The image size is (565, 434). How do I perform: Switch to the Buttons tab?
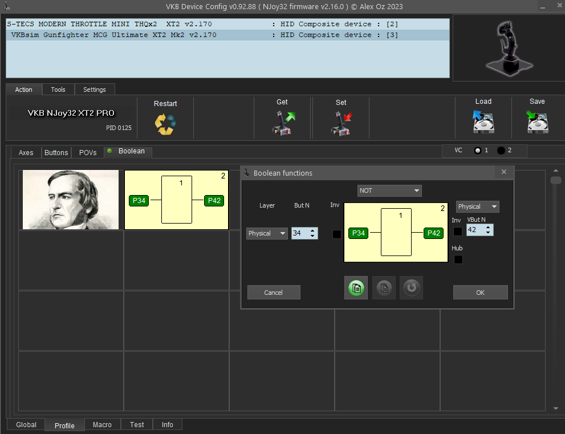coord(56,153)
